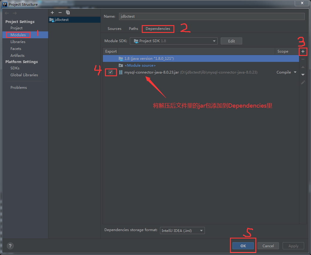Viewport: 311px width, 255px height.
Task: Switch to the Dependencies tab
Action: pos(158,29)
